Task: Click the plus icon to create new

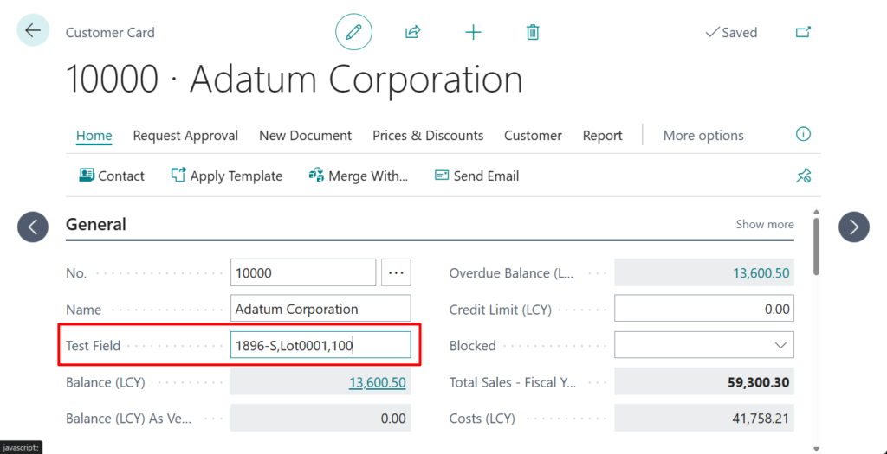Action: (x=473, y=32)
